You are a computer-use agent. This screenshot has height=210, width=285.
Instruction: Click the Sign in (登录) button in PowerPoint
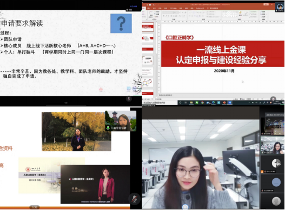coord(266,4)
